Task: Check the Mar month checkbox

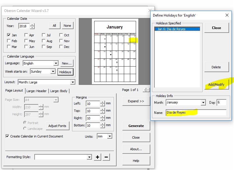Action: [9, 46]
